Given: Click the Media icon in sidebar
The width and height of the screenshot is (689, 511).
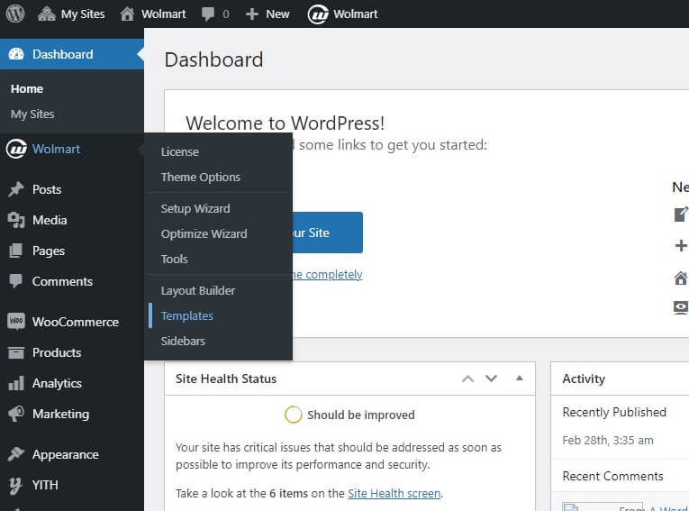Looking at the screenshot, I should [15, 220].
